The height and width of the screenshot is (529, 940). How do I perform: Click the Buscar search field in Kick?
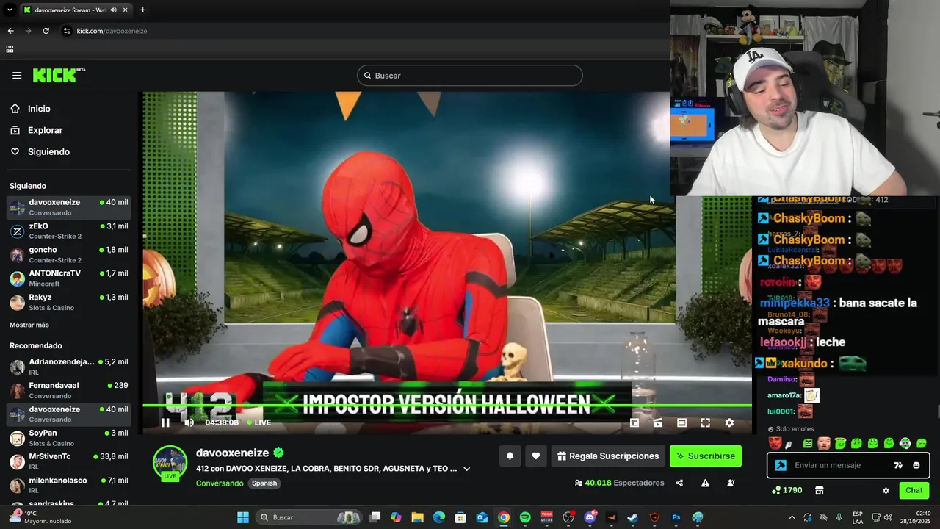(470, 76)
